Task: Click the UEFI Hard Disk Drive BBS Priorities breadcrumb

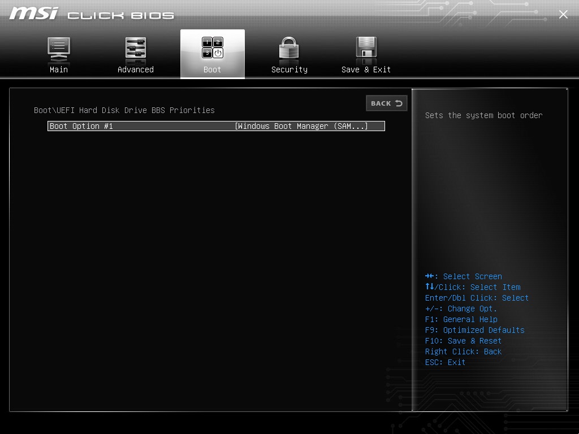Action: click(x=124, y=110)
